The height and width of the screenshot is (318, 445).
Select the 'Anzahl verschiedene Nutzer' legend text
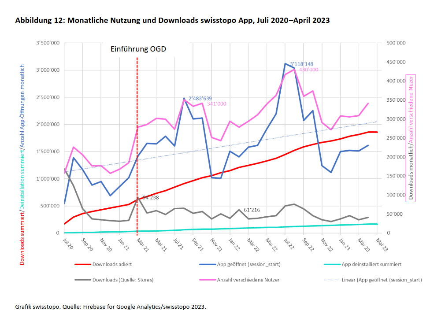point(248,280)
